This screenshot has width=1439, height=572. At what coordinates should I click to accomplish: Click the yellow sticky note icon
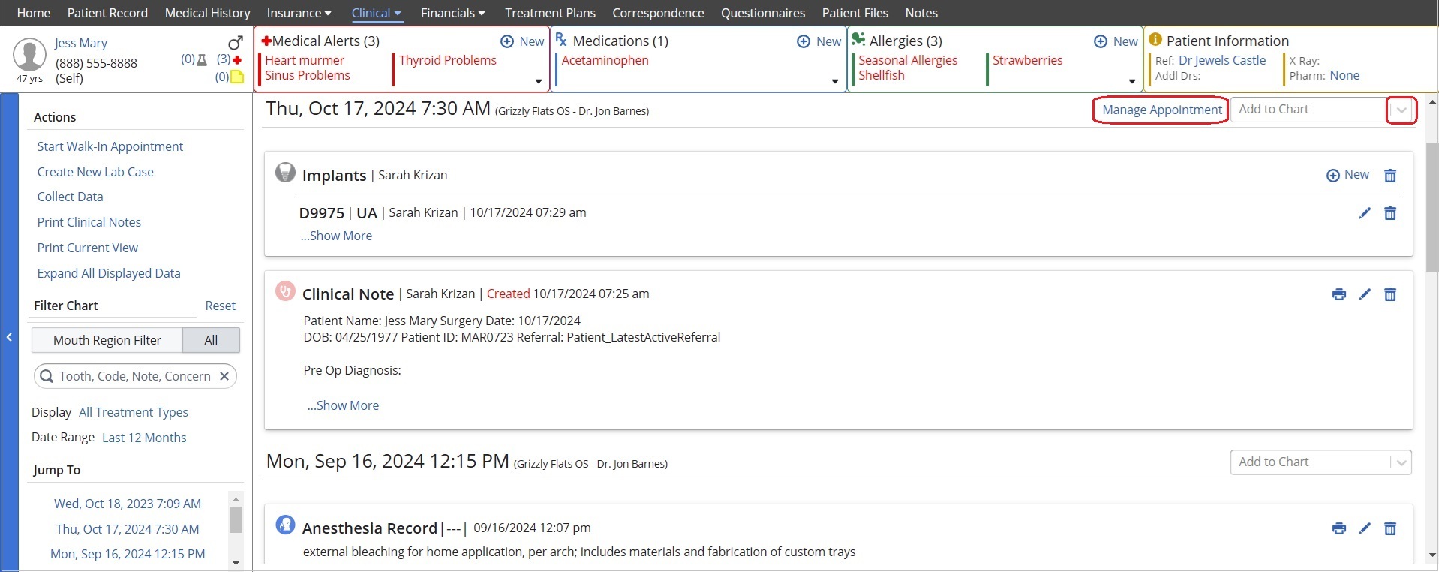[237, 77]
